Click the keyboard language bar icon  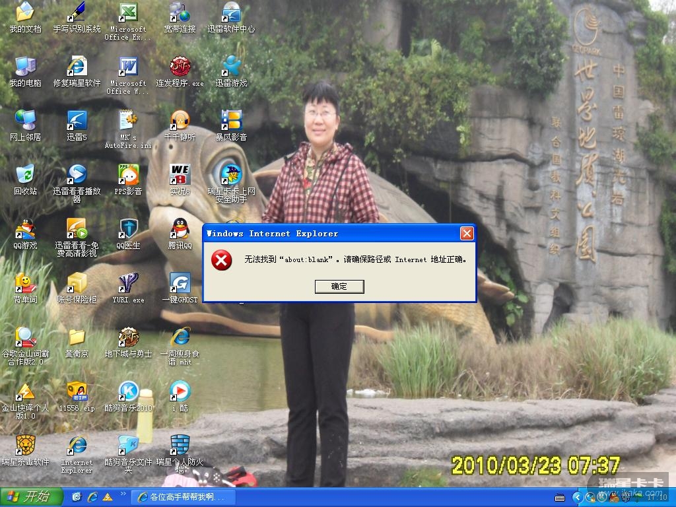(x=560, y=498)
